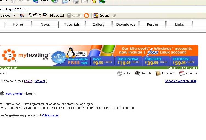Screen dimensions: 206x140
Task: Open the Calendar link
Action: [192, 74]
